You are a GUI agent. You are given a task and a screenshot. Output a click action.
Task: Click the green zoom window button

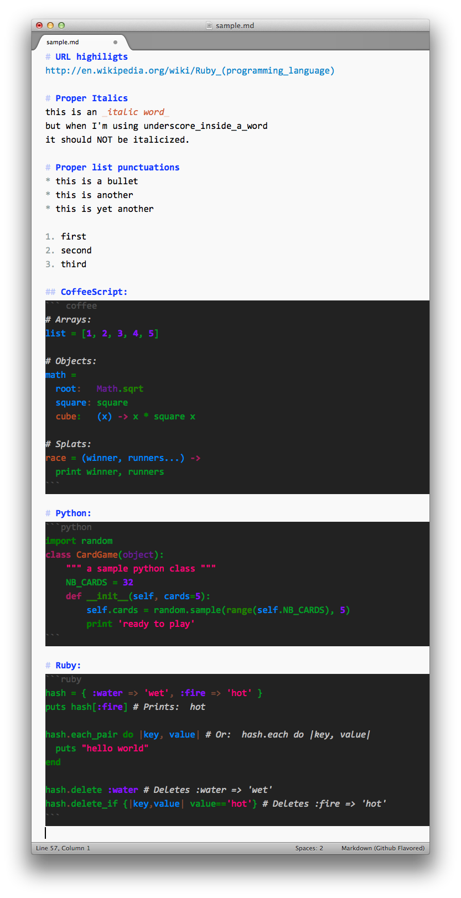click(61, 25)
